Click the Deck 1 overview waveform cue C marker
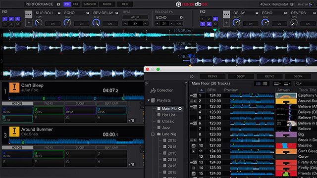Image resolution: width=317 pixels, height=178 pixels. pyautogui.click(x=59, y=98)
